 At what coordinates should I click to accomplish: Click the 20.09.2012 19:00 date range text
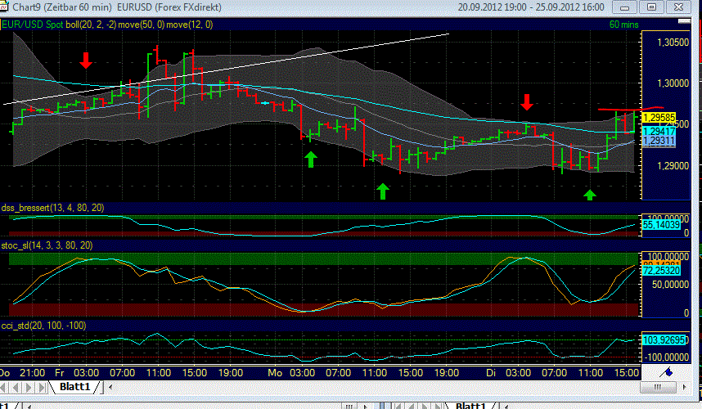click(492, 7)
